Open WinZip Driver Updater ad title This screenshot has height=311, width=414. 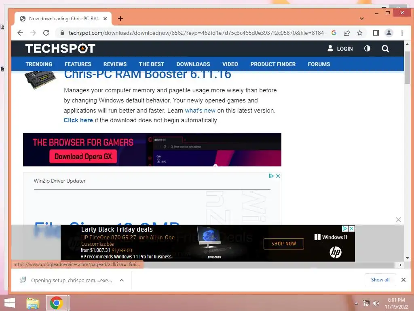(60, 181)
